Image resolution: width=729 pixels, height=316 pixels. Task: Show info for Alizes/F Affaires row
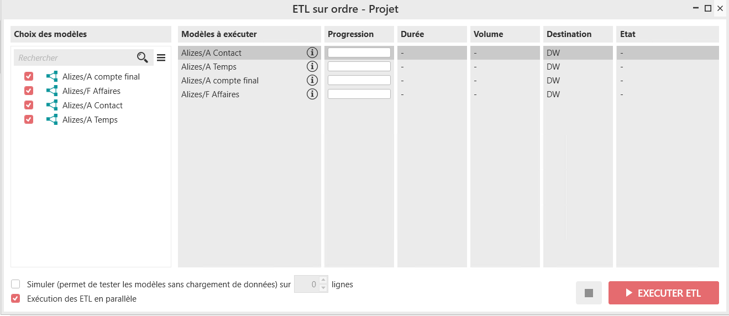(312, 94)
